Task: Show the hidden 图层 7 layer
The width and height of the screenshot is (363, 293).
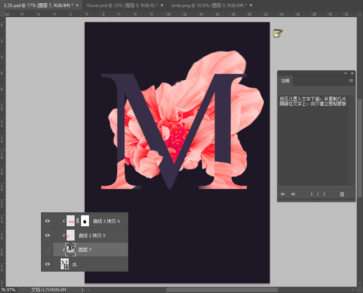Action: click(47, 250)
